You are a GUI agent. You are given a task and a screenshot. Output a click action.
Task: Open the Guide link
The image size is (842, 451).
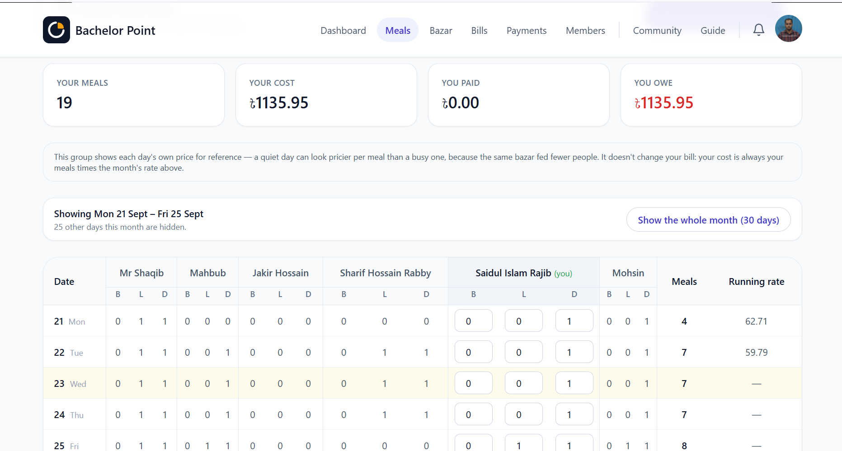713,30
